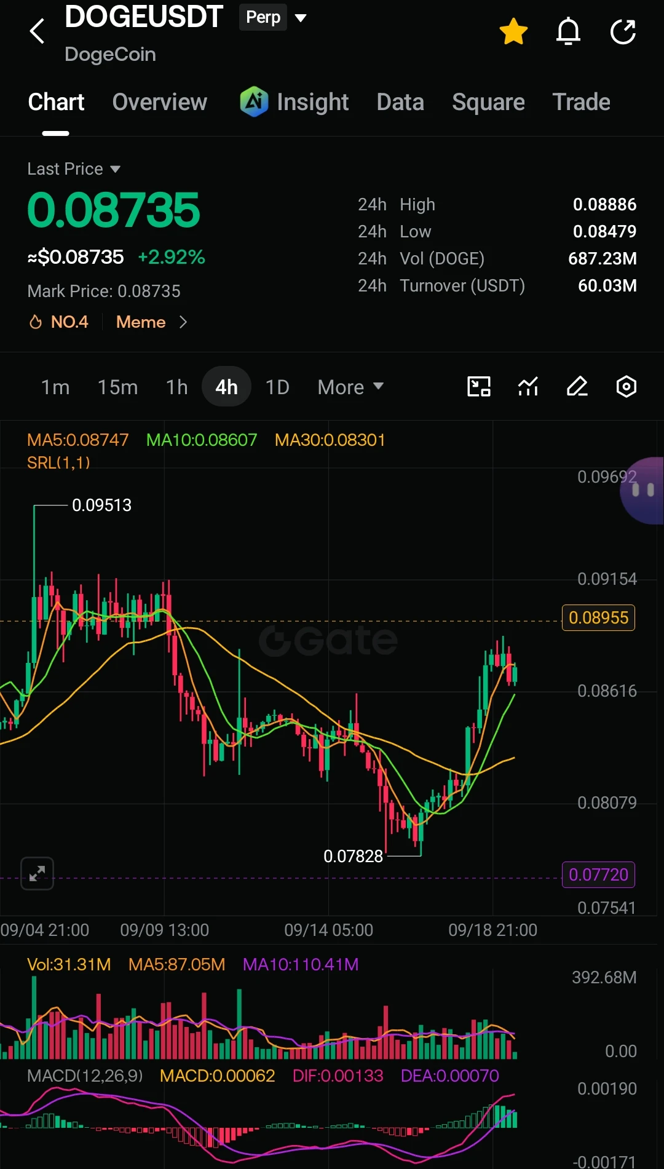Go back with the left arrow
This screenshot has height=1169, width=664.
click(38, 31)
